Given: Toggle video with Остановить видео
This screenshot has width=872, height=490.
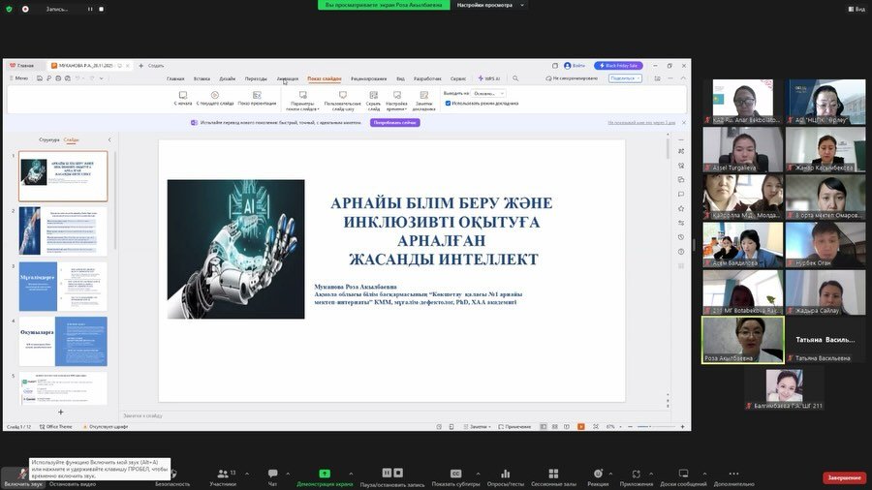Looking at the screenshot, I should 72,474.
